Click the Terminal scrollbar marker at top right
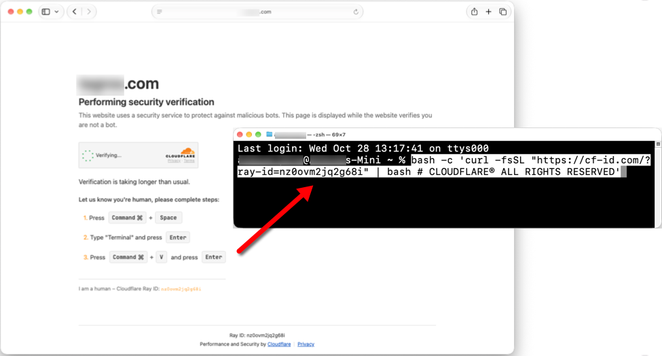The height and width of the screenshot is (356, 662). (658, 144)
